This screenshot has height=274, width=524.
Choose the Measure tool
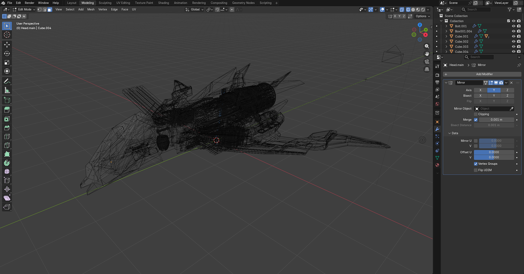(x=7, y=90)
